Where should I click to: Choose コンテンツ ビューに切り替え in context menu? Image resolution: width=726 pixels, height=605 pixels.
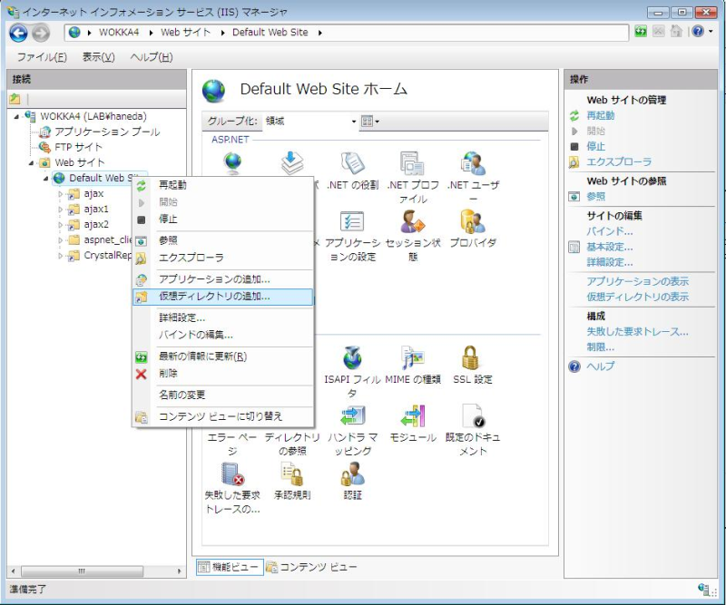(222, 416)
